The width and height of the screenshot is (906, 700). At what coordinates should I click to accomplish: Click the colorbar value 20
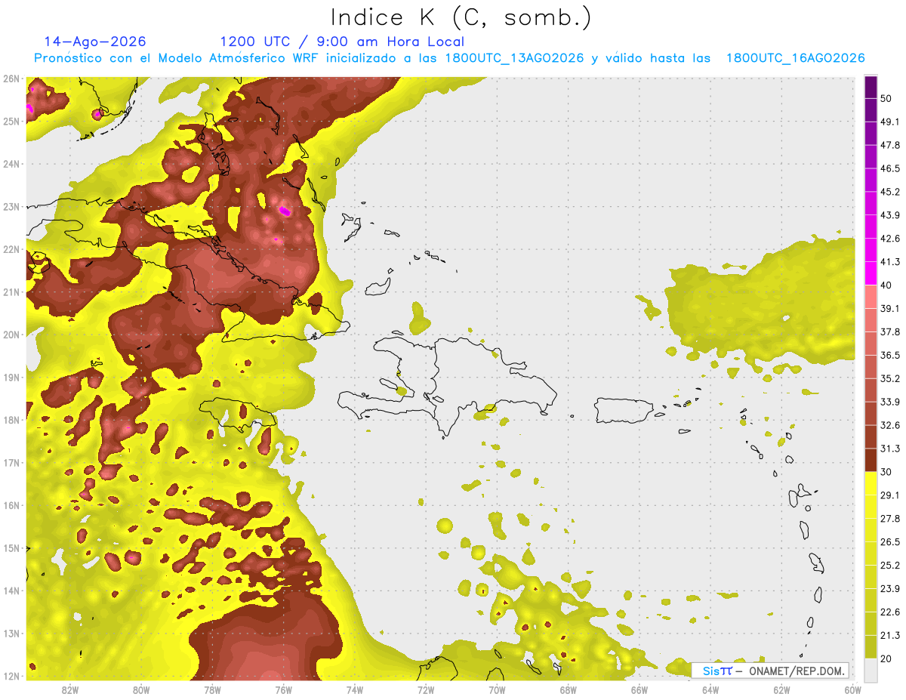coord(886,658)
